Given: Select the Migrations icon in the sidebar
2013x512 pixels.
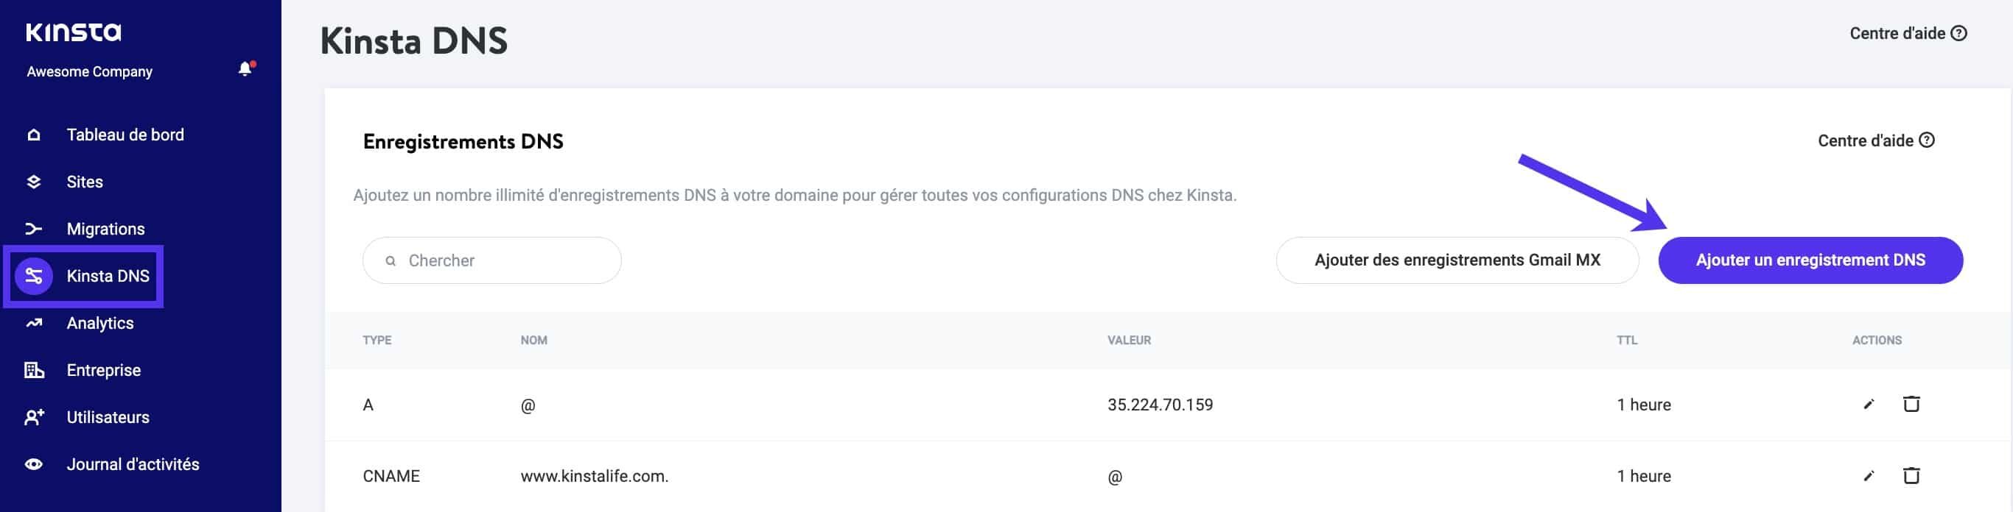Looking at the screenshot, I should [x=33, y=228].
